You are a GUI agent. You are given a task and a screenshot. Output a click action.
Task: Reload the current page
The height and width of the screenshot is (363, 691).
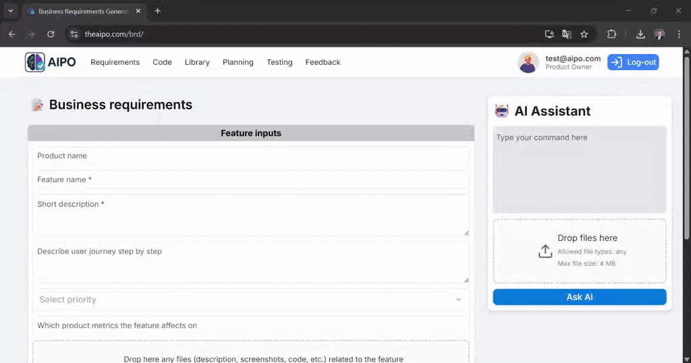[x=51, y=34]
